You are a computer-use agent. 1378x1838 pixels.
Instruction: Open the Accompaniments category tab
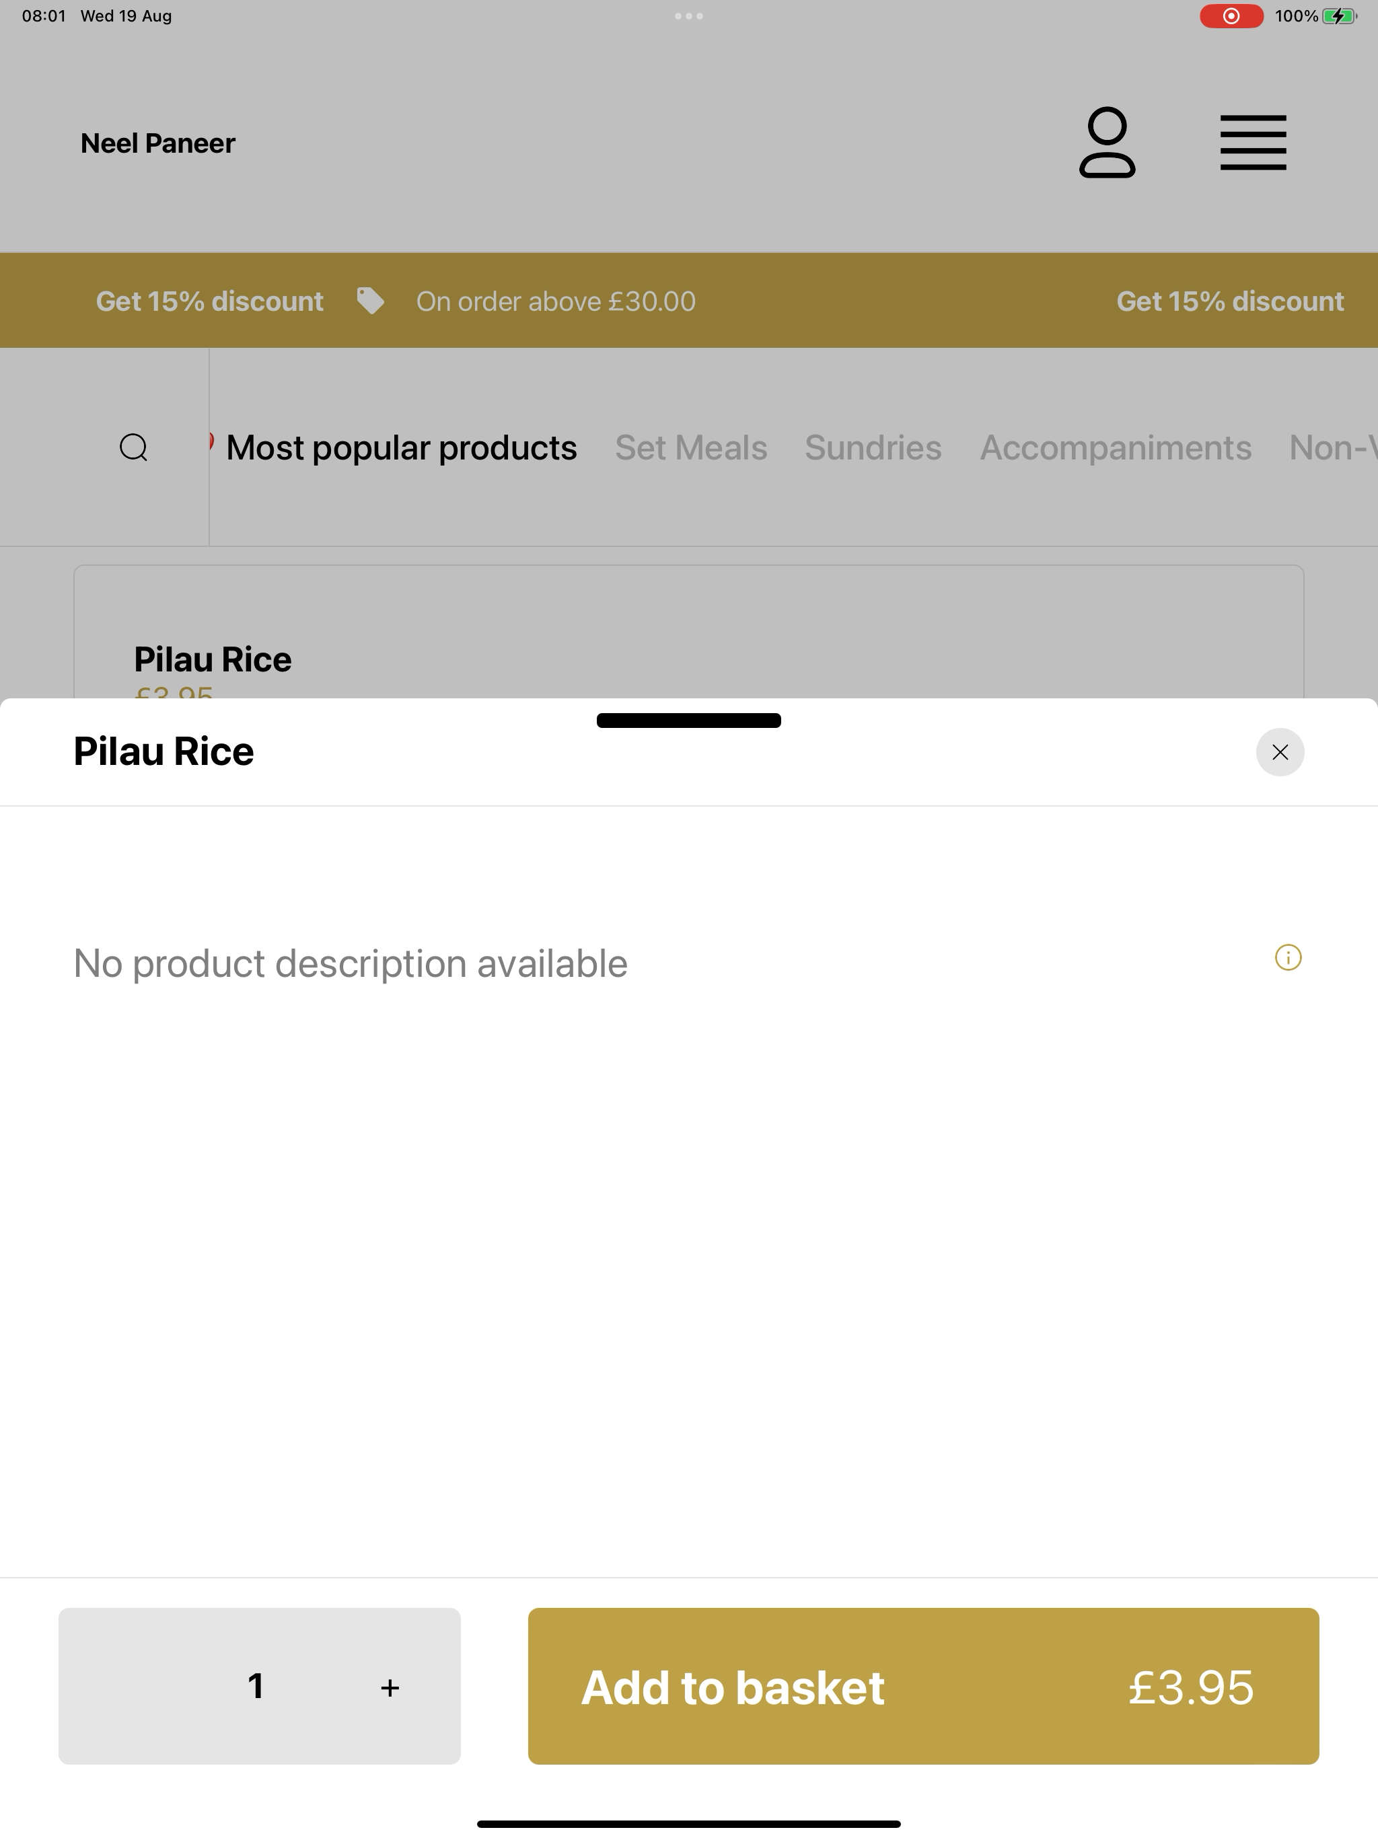(1116, 447)
